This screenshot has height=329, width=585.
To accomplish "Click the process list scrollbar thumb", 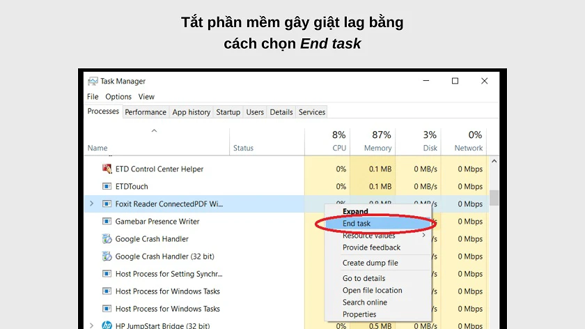I will tap(494, 198).
